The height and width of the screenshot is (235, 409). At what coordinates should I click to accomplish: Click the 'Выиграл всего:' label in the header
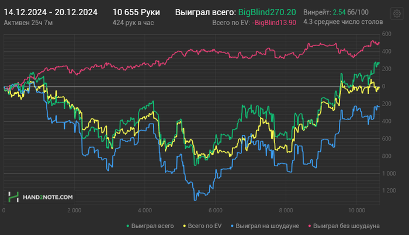[206, 12]
